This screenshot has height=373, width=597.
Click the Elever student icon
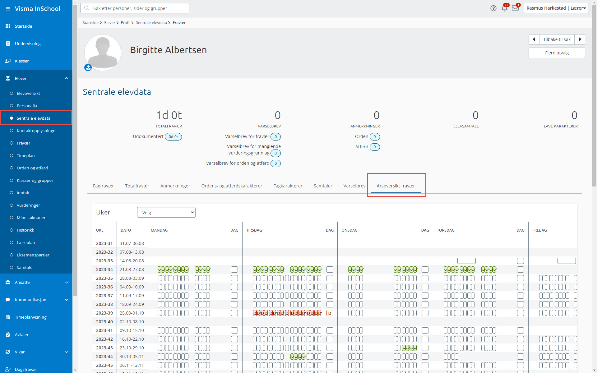pos(8,78)
